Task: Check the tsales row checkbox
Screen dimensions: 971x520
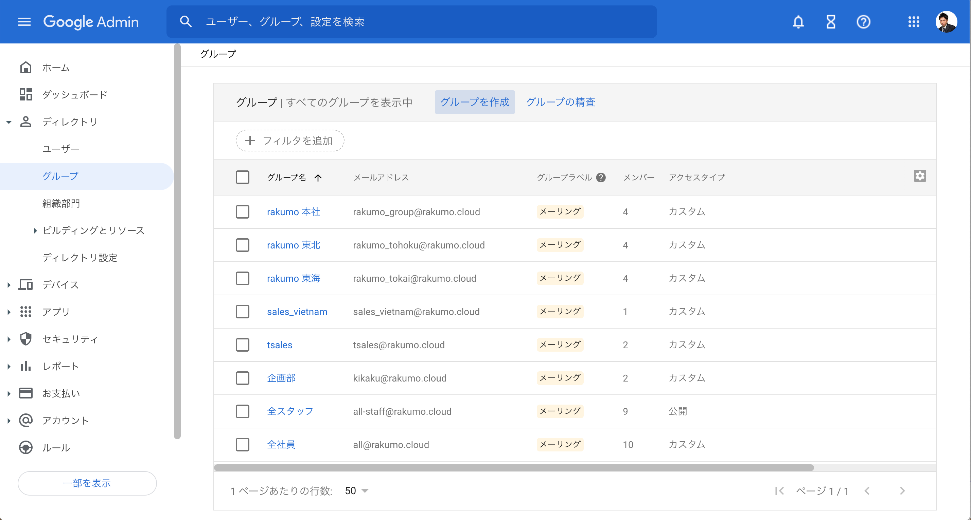Action: pos(242,345)
